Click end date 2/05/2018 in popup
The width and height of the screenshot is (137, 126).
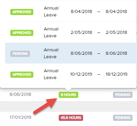tap(116, 33)
